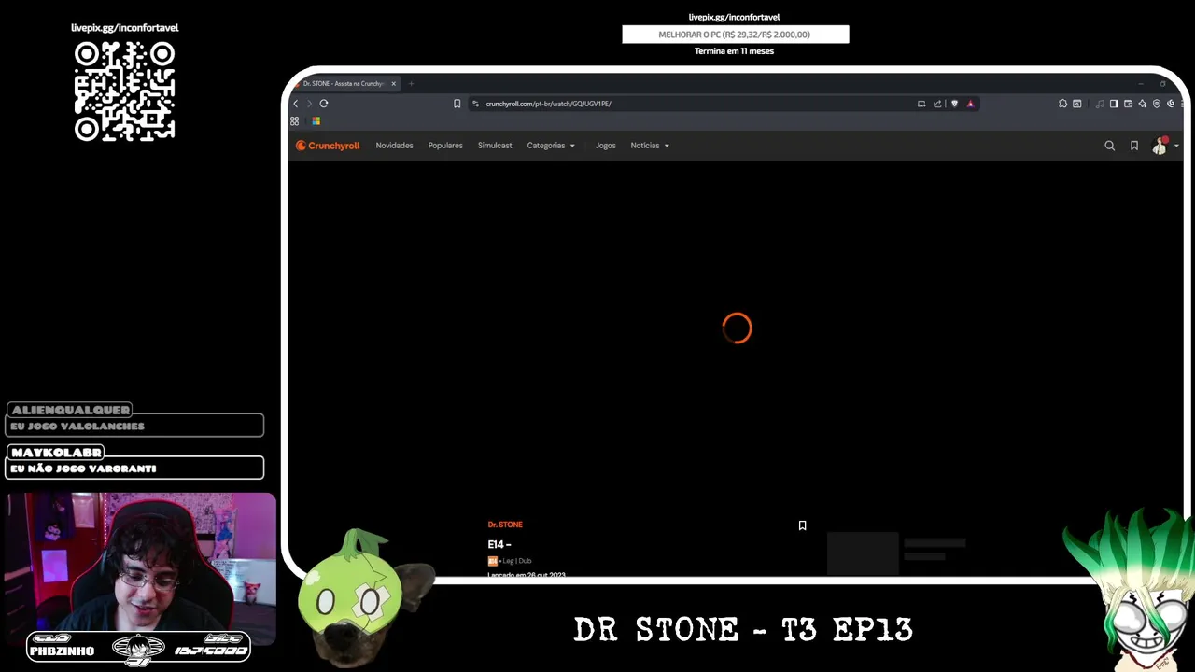The height and width of the screenshot is (672, 1195).
Task: Open the extensions puzzle icon
Action: pyautogui.click(x=1062, y=104)
